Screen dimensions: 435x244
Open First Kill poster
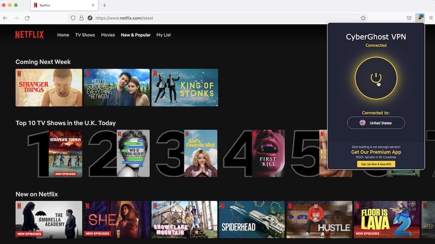(x=268, y=153)
